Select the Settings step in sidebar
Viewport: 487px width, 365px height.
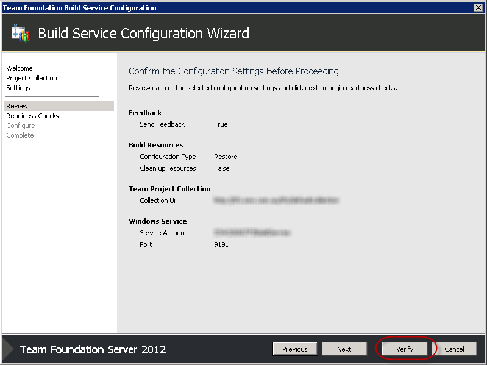click(18, 88)
